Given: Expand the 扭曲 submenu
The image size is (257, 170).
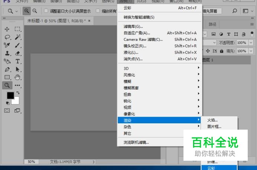Looking at the screenshot, I should coord(160,94).
